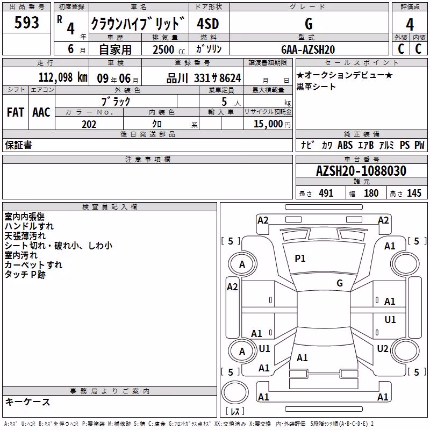
Task: Click the grade value G
Action: pos(309,24)
